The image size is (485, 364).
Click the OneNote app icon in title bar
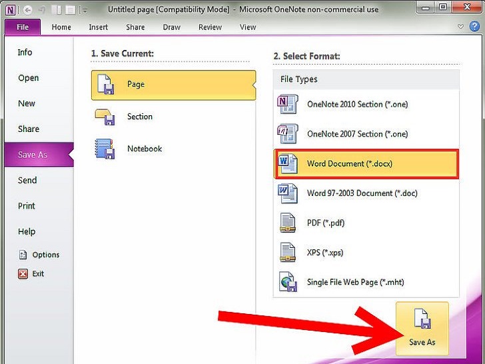(x=10, y=10)
